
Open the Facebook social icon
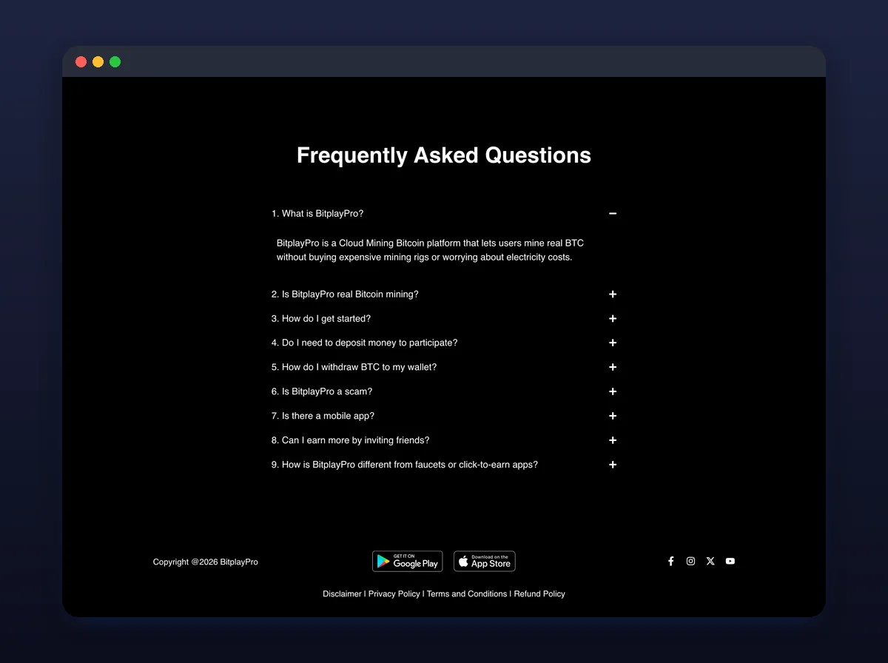click(671, 561)
